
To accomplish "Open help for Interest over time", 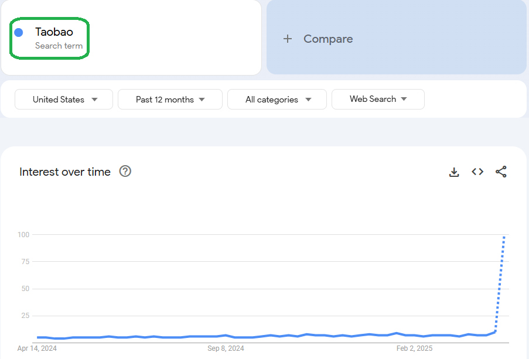I will [x=125, y=172].
